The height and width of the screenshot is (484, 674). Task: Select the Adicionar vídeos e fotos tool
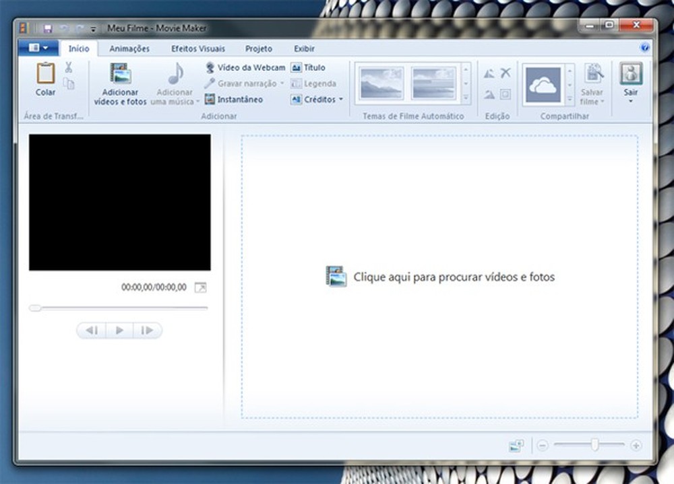120,83
